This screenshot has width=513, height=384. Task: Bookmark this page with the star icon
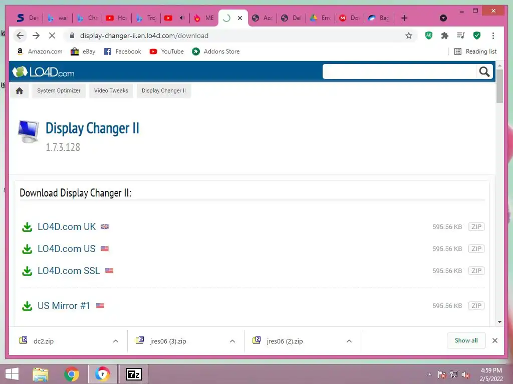click(409, 35)
